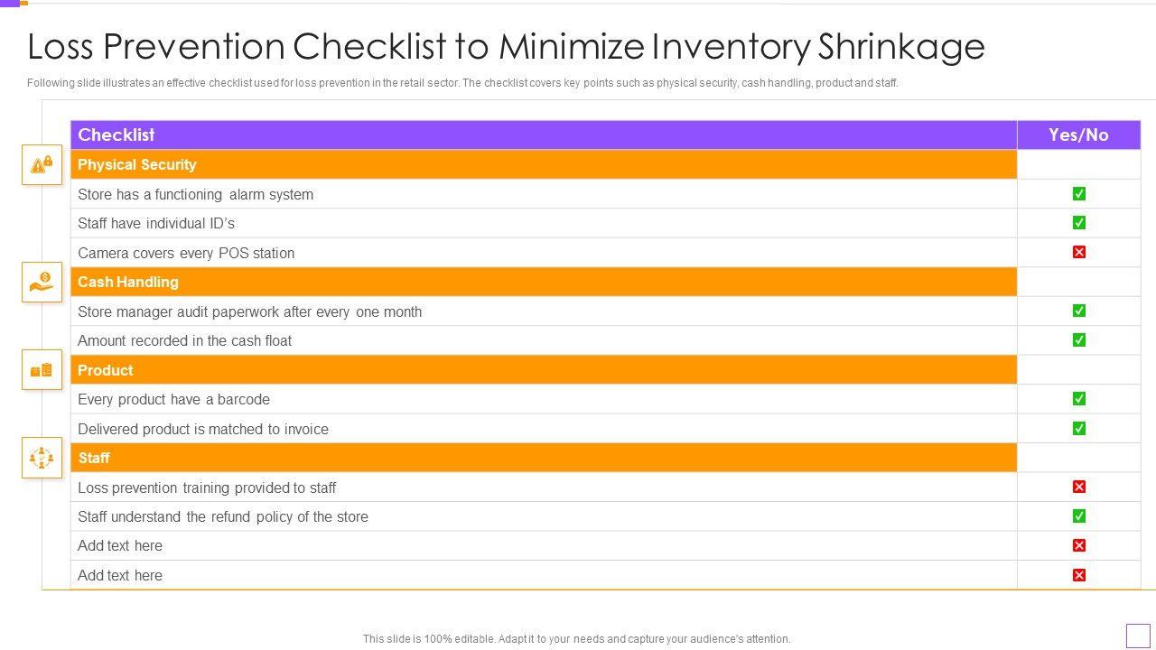Click green check for delivered product invoice
1156x650 pixels.
1078,428
